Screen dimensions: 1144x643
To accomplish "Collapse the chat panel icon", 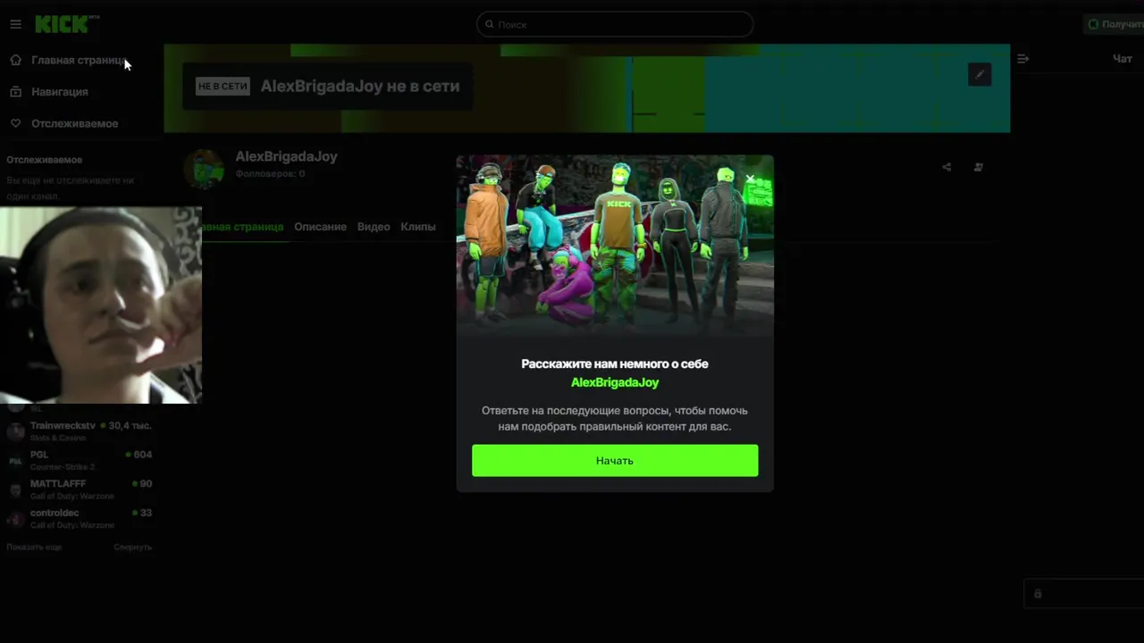I will click(1023, 59).
